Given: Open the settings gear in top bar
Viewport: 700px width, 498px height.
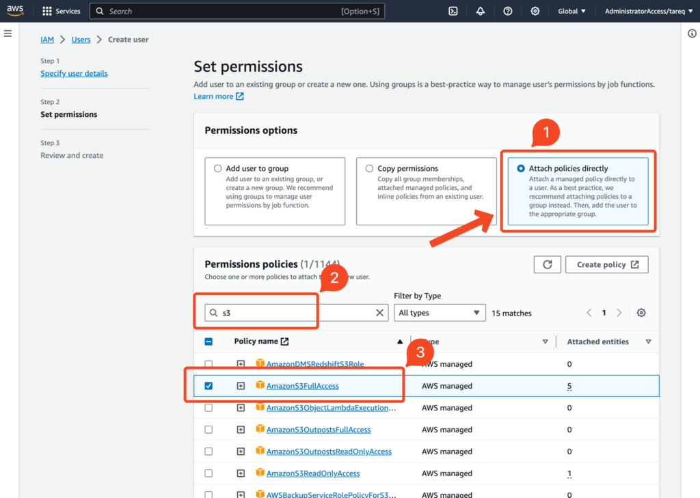Looking at the screenshot, I should 535,11.
